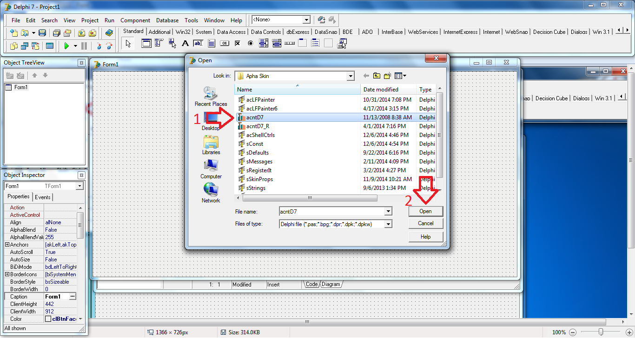Select the Button (OK) component

click(224, 44)
